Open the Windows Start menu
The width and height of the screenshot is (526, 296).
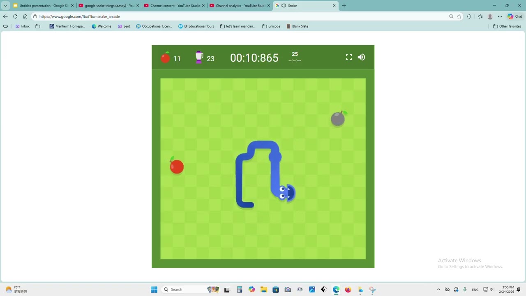[x=154, y=289]
